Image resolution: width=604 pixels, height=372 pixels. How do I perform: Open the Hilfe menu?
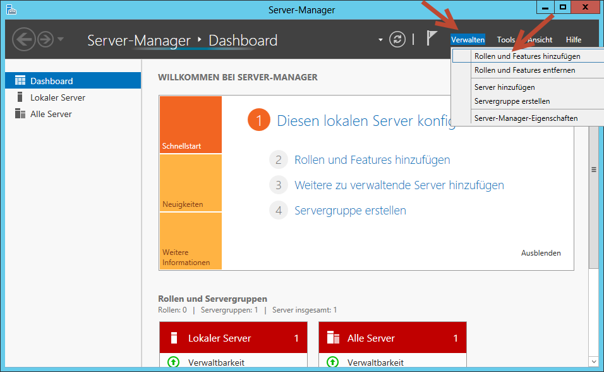[573, 40]
